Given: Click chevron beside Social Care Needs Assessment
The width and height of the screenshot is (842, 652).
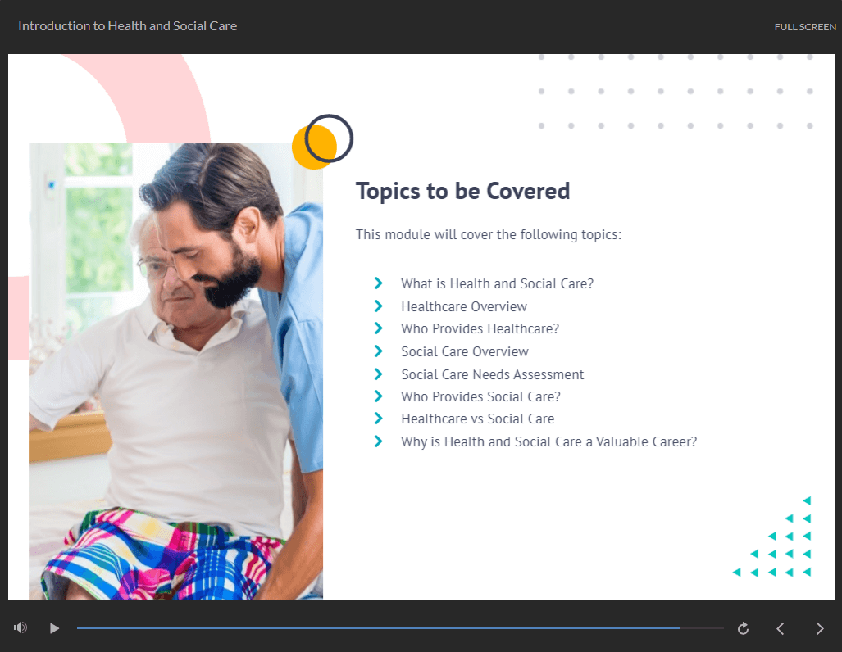Looking at the screenshot, I should (378, 374).
